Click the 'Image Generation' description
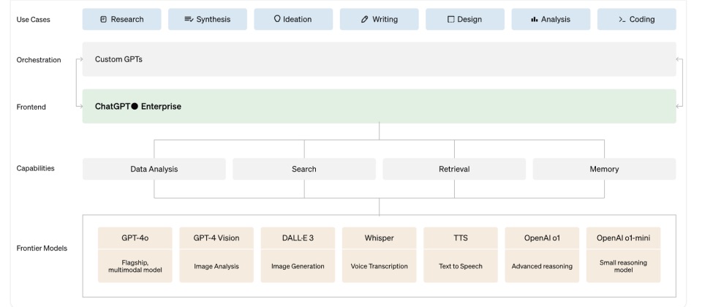Viewport: 702px width, 307px height. coord(298,266)
